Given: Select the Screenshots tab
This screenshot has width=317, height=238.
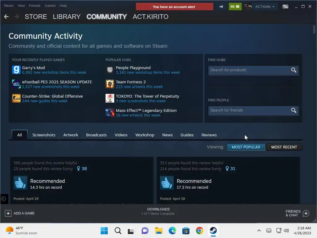Looking at the screenshot, I should 44,135.
